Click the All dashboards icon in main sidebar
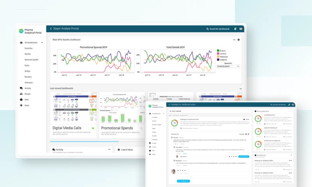This screenshot has width=312, height=187. (x=21, y=43)
